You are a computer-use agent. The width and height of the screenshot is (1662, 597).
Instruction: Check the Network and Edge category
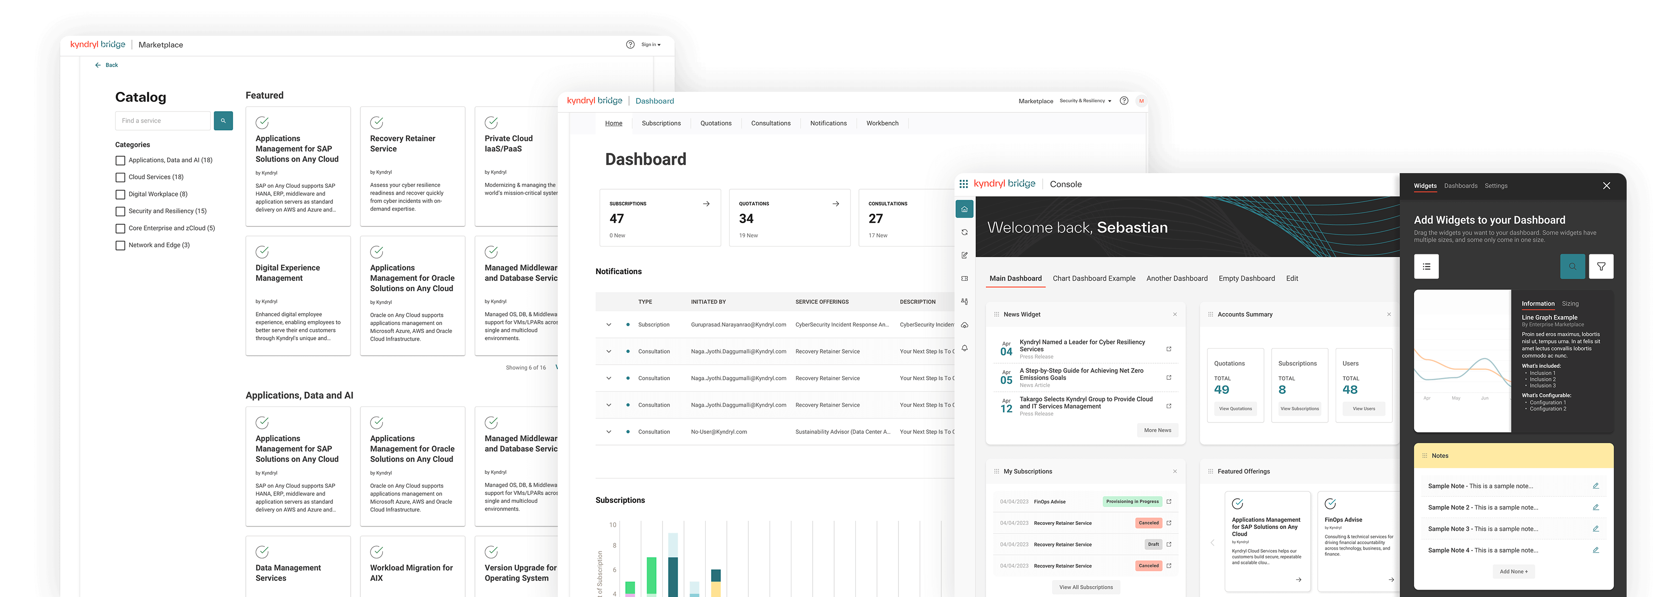[x=120, y=245]
